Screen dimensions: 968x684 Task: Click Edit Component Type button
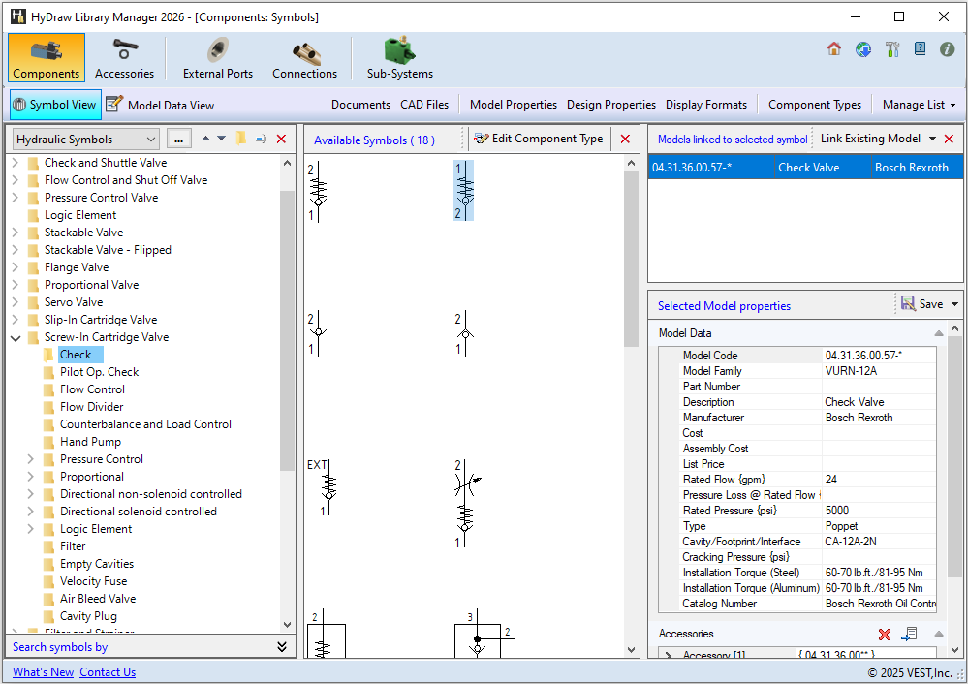539,139
